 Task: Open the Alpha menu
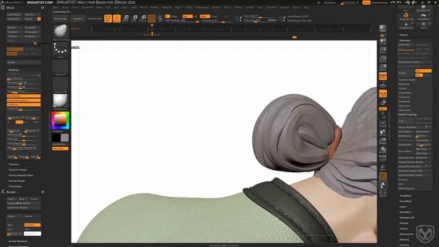click(56, 8)
